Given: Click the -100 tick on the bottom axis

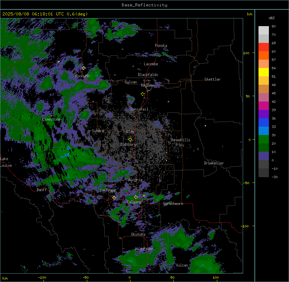Looking at the screenshot, I should (x=42, y=277).
